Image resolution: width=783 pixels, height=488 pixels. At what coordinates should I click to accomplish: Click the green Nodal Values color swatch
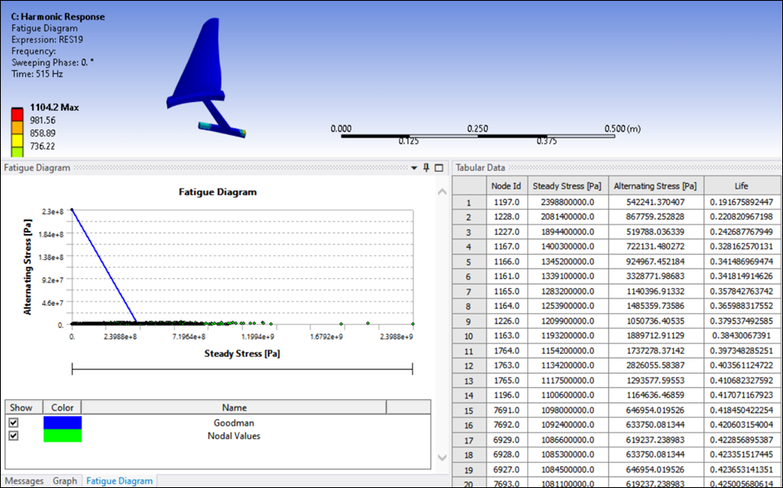pyautogui.click(x=63, y=436)
